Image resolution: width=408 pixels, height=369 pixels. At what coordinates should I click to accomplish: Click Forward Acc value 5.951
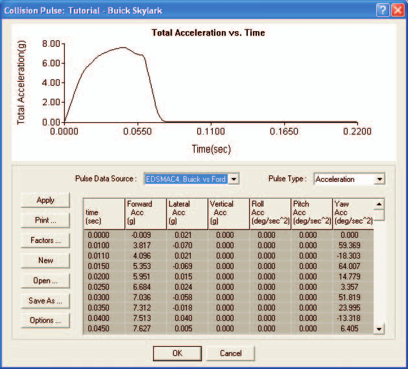point(146,277)
